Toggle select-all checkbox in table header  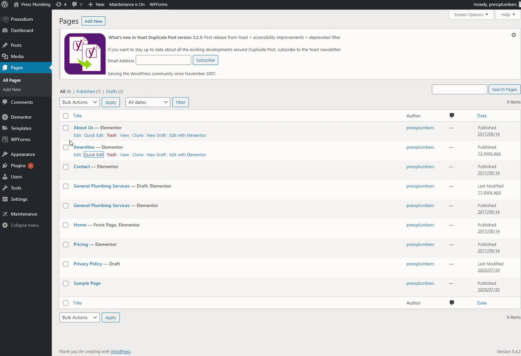tap(66, 116)
